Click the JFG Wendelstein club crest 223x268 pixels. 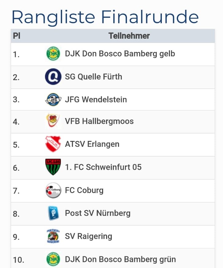tap(53, 99)
